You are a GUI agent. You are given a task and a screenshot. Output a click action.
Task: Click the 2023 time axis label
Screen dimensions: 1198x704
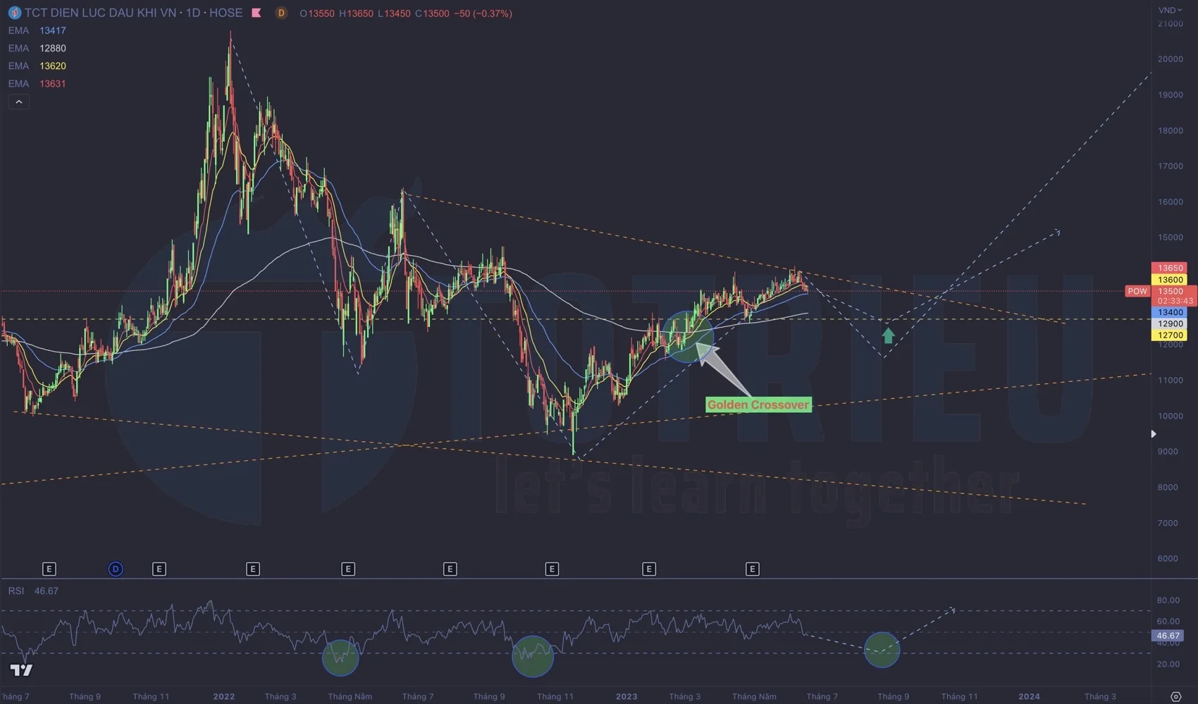(x=626, y=696)
